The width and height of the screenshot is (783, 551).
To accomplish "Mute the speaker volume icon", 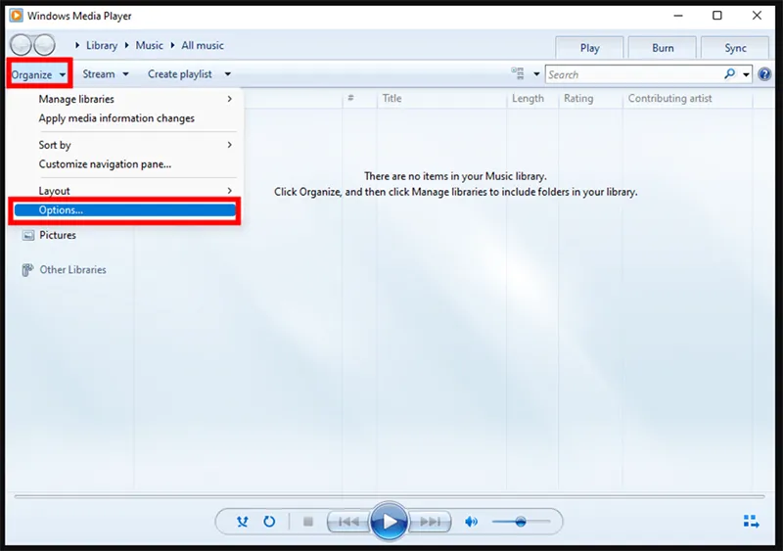I will [471, 522].
